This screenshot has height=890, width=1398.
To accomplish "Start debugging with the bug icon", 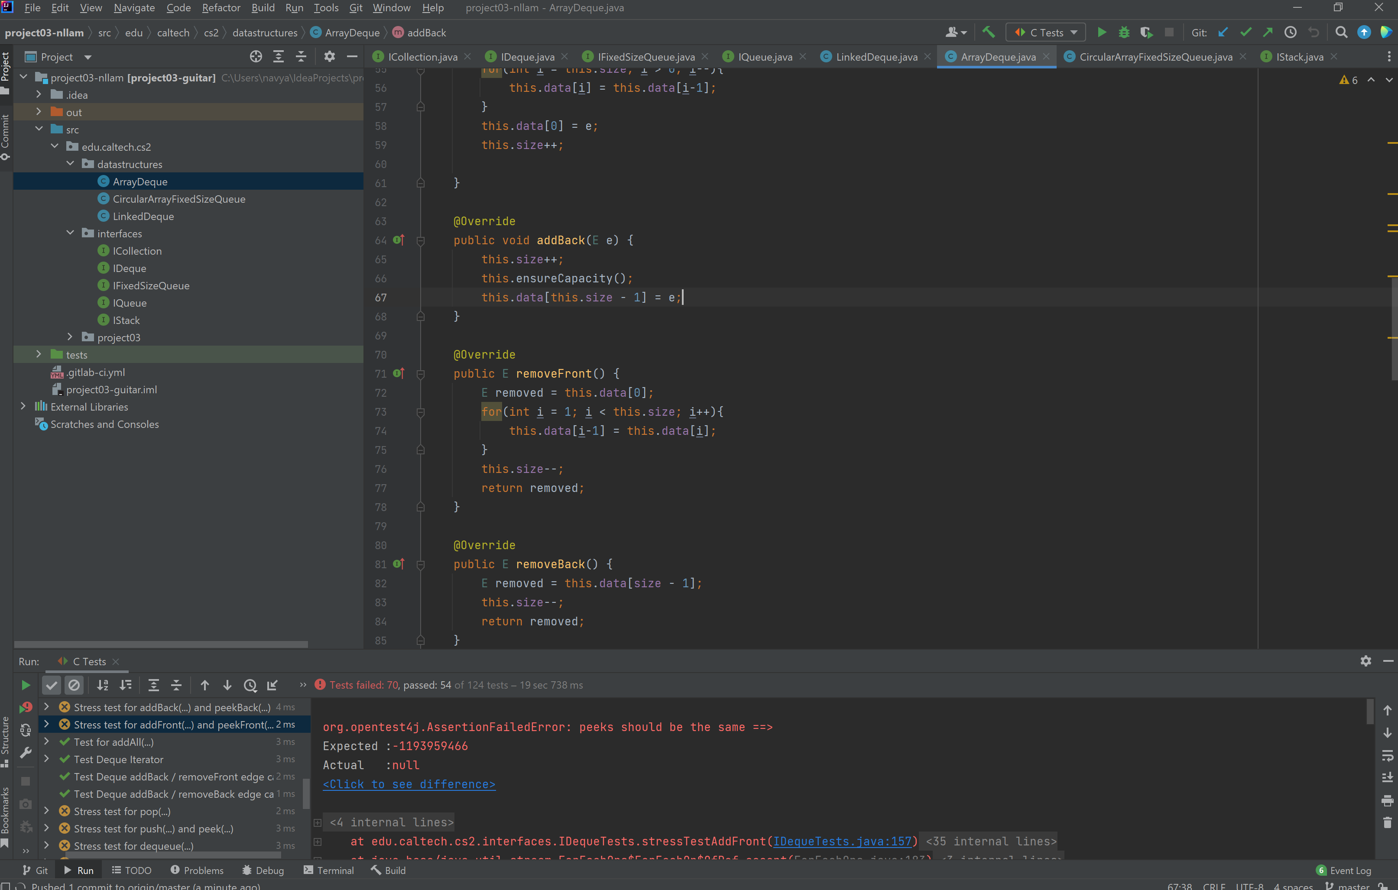I will [x=1124, y=32].
